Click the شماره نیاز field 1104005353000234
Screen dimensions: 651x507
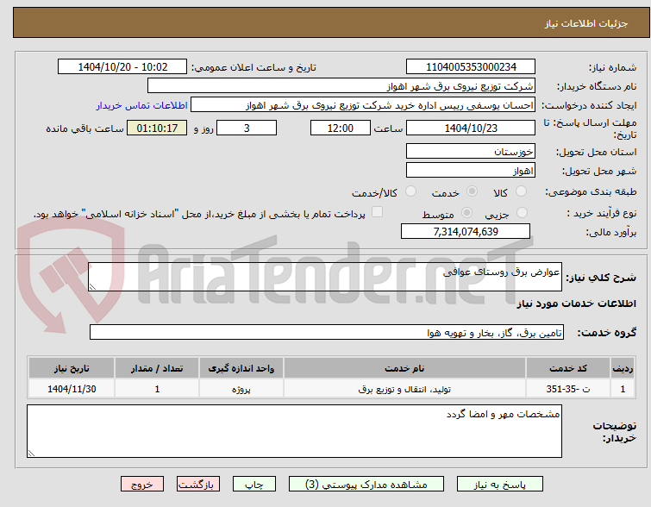tap(471, 67)
